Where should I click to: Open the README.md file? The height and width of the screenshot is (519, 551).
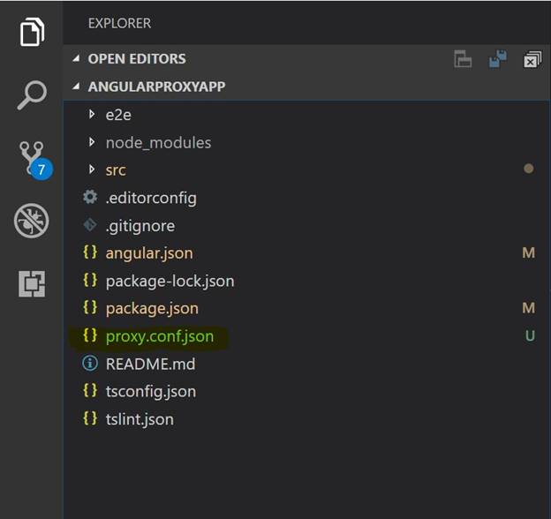coord(150,364)
